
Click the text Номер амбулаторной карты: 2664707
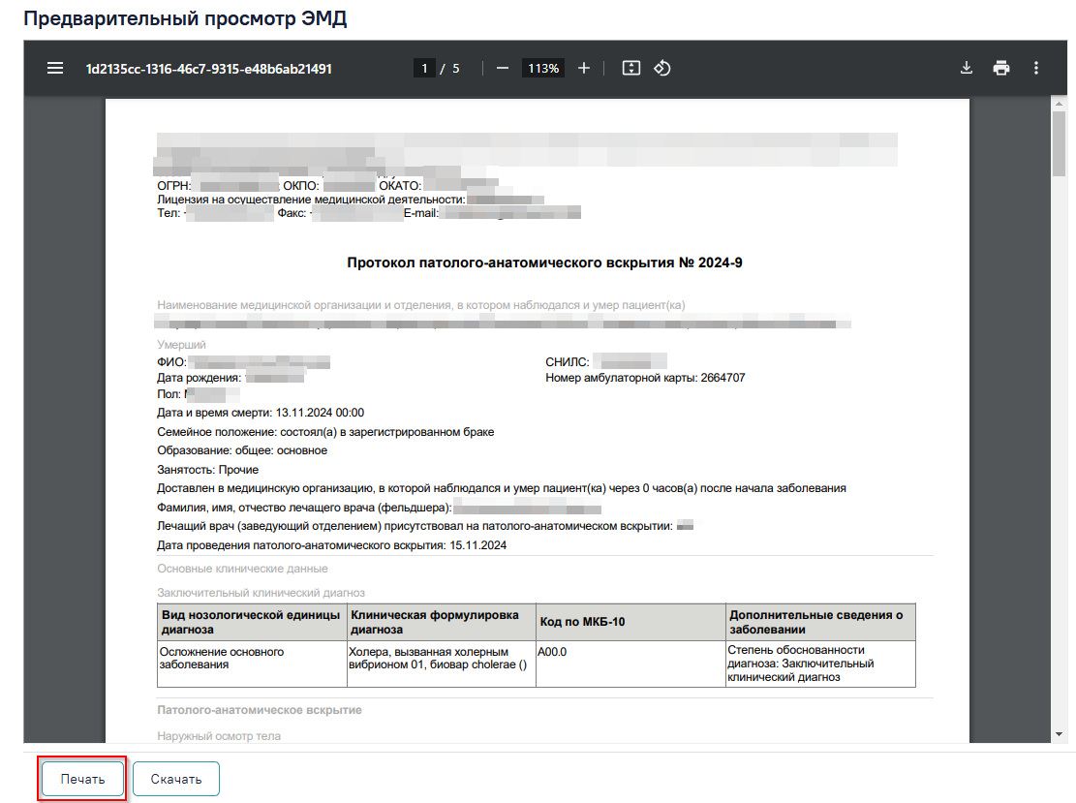pos(645,378)
